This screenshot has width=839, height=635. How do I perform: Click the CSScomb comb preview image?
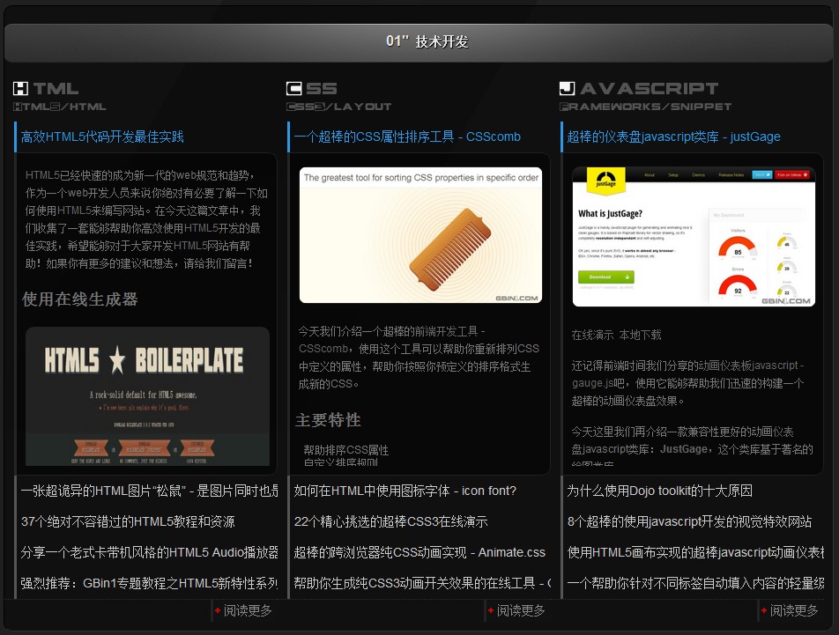(420, 235)
